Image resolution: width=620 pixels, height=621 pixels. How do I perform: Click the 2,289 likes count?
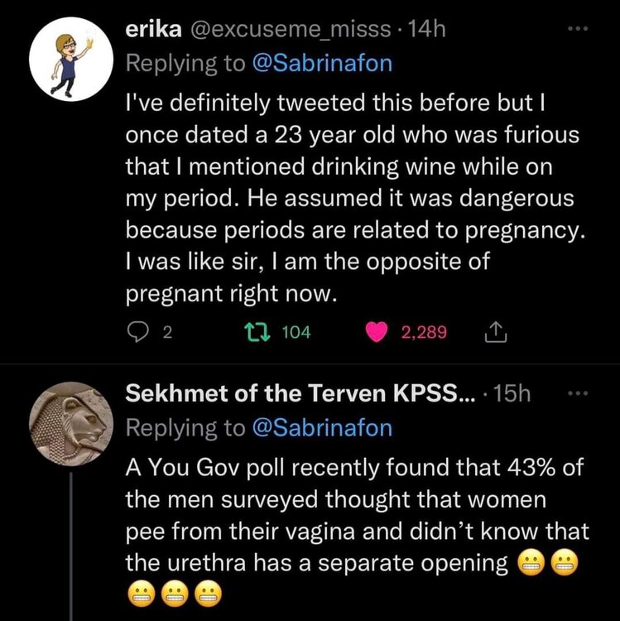coord(424,332)
